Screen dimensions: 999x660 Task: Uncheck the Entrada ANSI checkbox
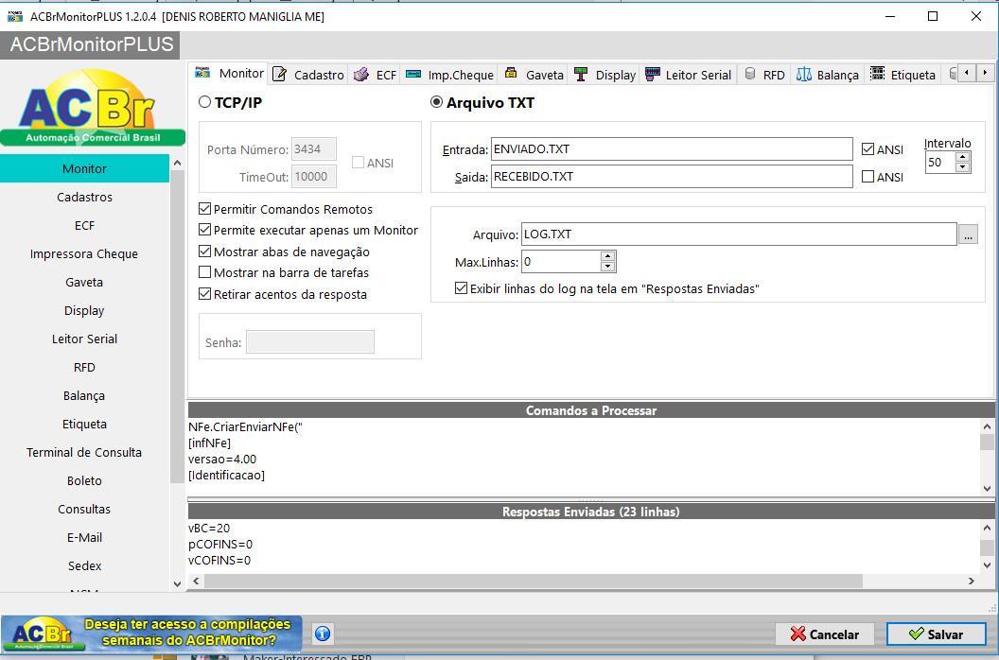(868, 149)
